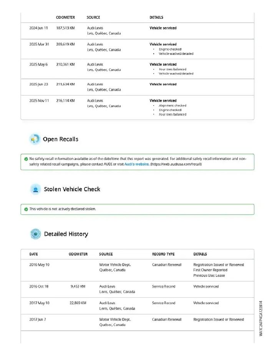The height and width of the screenshot is (356, 275).
Task: Open the Audi's website link
Action: pos(137,164)
